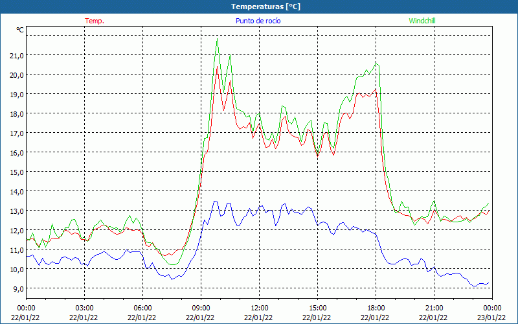Click the green windchill peak near 09:45
Screen dimensions: 518x324
[x=217, y=39]
